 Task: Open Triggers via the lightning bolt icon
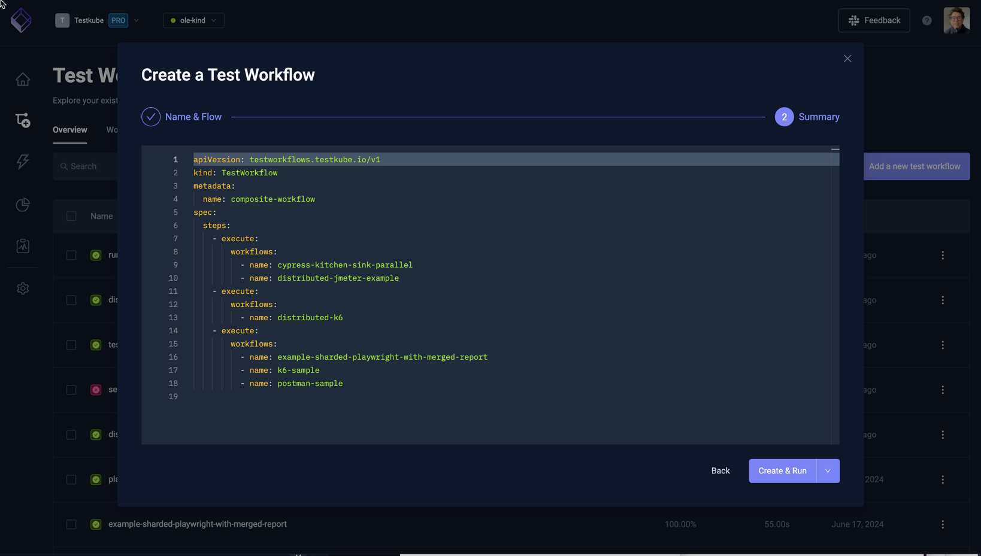pos(22,162)
